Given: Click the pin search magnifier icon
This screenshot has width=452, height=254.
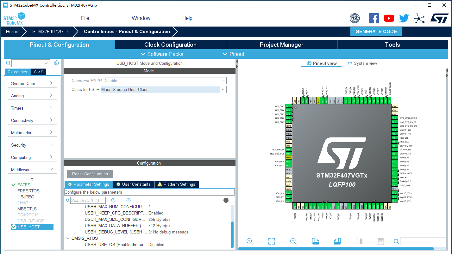Looking at the screenshot, I should (396, 241).
